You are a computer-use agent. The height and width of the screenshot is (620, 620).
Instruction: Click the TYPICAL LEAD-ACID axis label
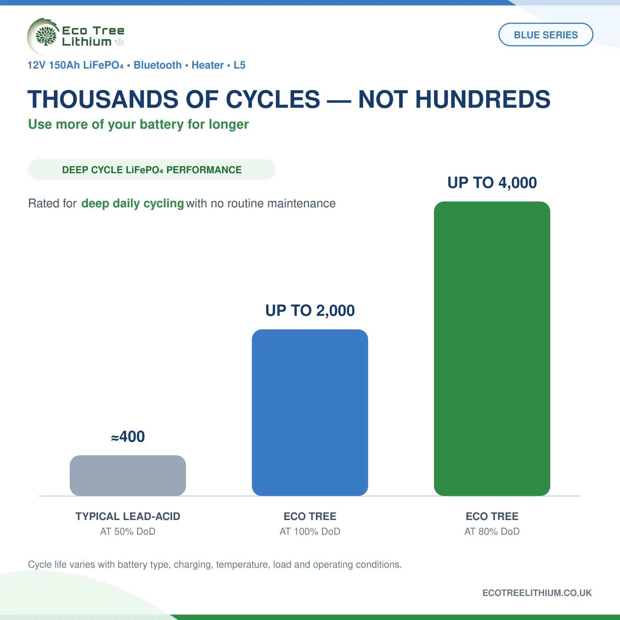tap(128, 516)
